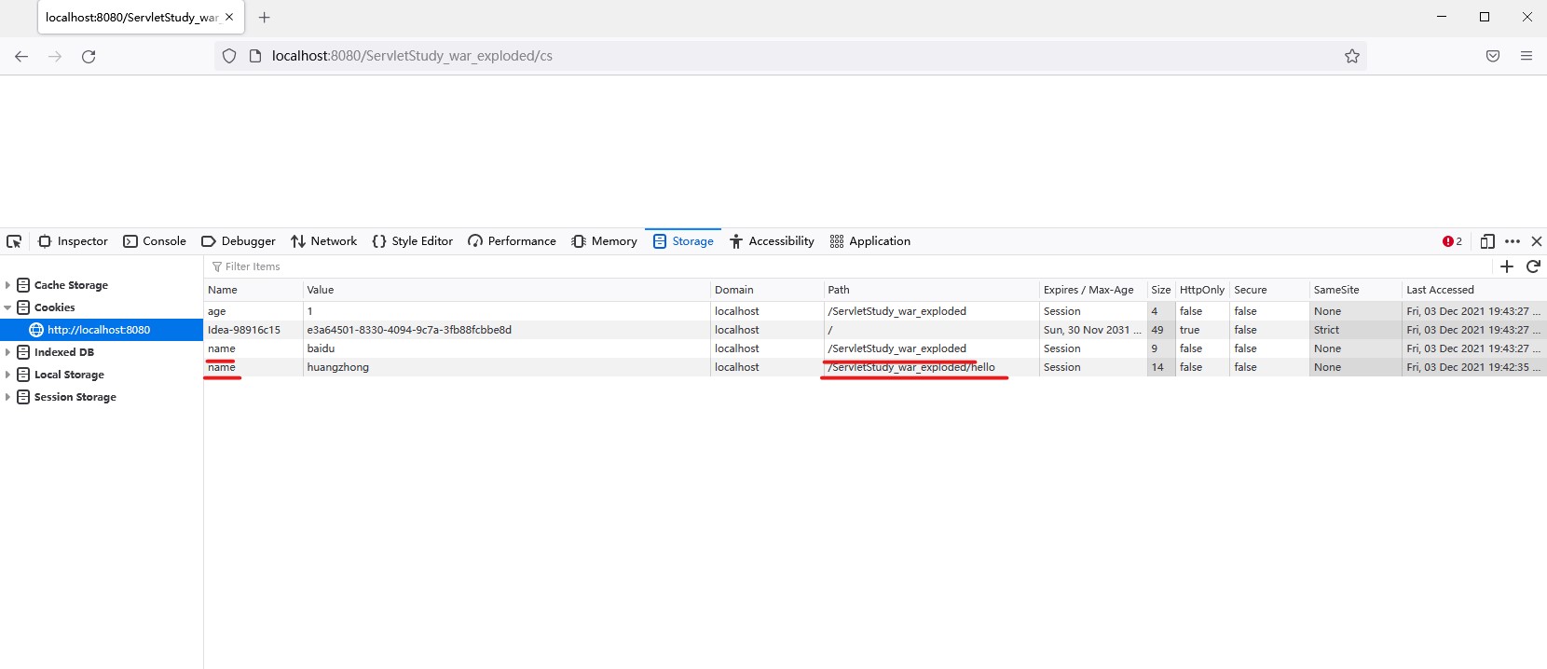Go forward to the next page
Screen dimensions: 1547x669
click(55, 56)
